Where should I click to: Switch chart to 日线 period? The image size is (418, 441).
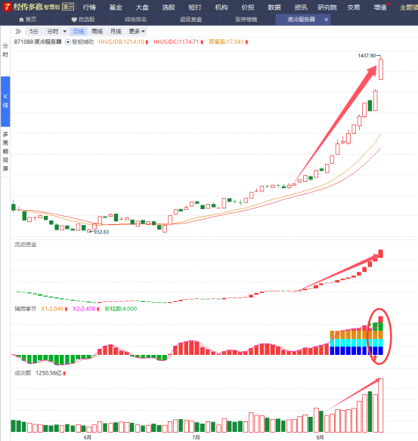pos(79,32)
